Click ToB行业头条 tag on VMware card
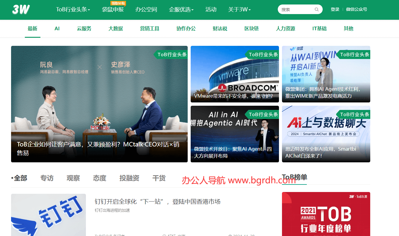This screenshot has width=399, height=236. (263, 55)
